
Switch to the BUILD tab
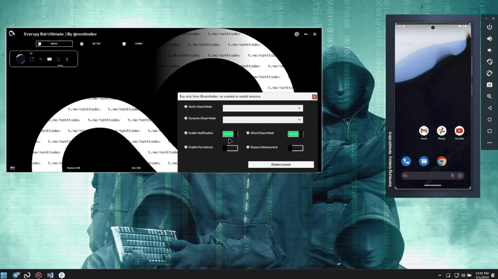click(54, 44)
